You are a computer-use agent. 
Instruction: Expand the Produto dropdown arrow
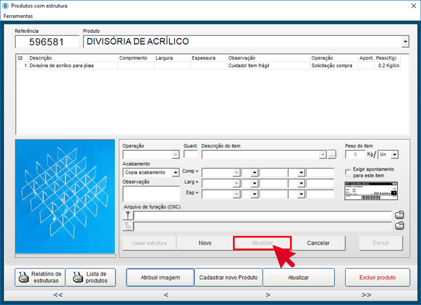[x=405, y=42]
